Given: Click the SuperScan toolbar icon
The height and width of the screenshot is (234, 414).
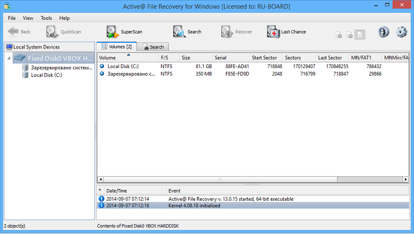Looking at the screenshot, I should [x=112, y=32].
